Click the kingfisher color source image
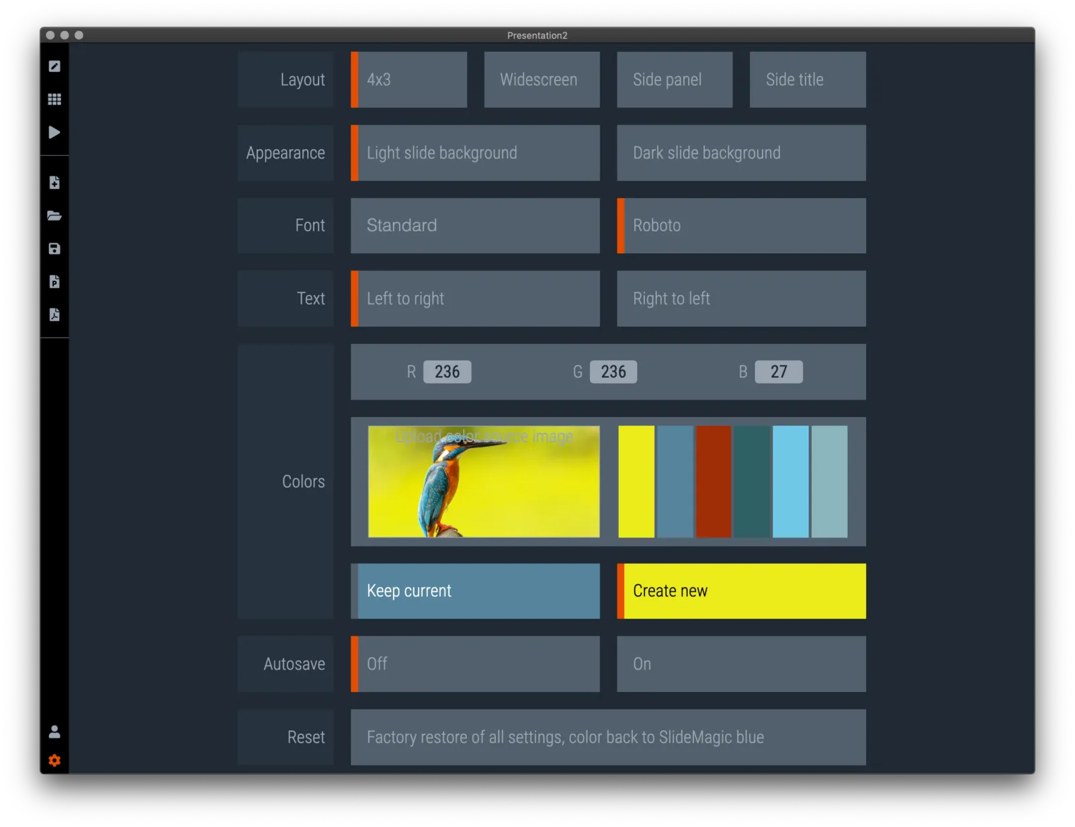The image size is (1075, 827). [x=484, y=481]
